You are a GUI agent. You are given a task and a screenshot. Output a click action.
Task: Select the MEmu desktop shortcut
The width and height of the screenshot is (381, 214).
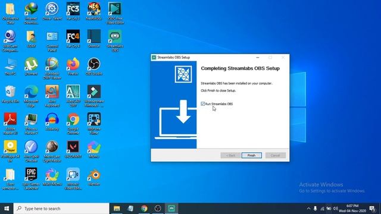pyautogui.click(x=94, y=149)
